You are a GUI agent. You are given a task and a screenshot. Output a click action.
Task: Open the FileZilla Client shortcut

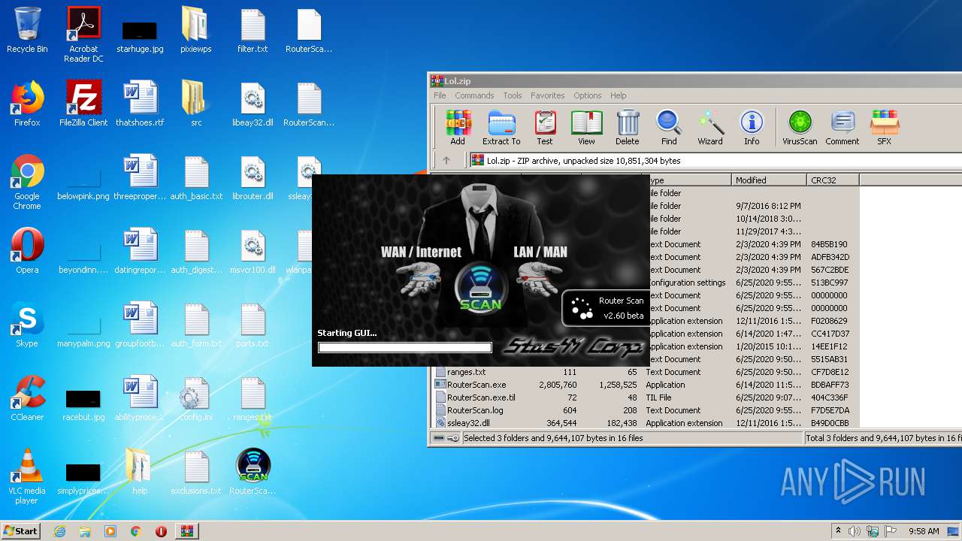[x=83, y=104]
